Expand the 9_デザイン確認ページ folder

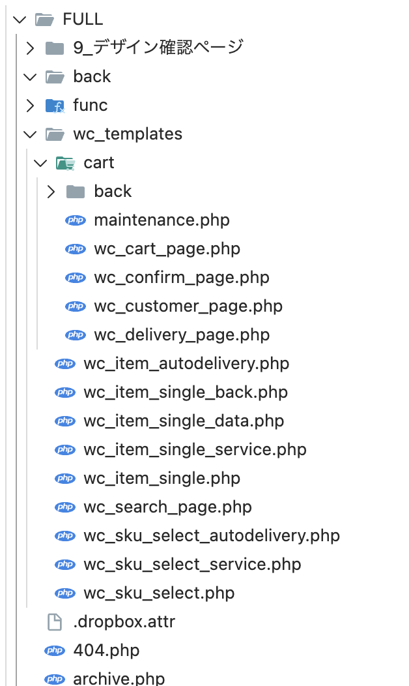29,48
